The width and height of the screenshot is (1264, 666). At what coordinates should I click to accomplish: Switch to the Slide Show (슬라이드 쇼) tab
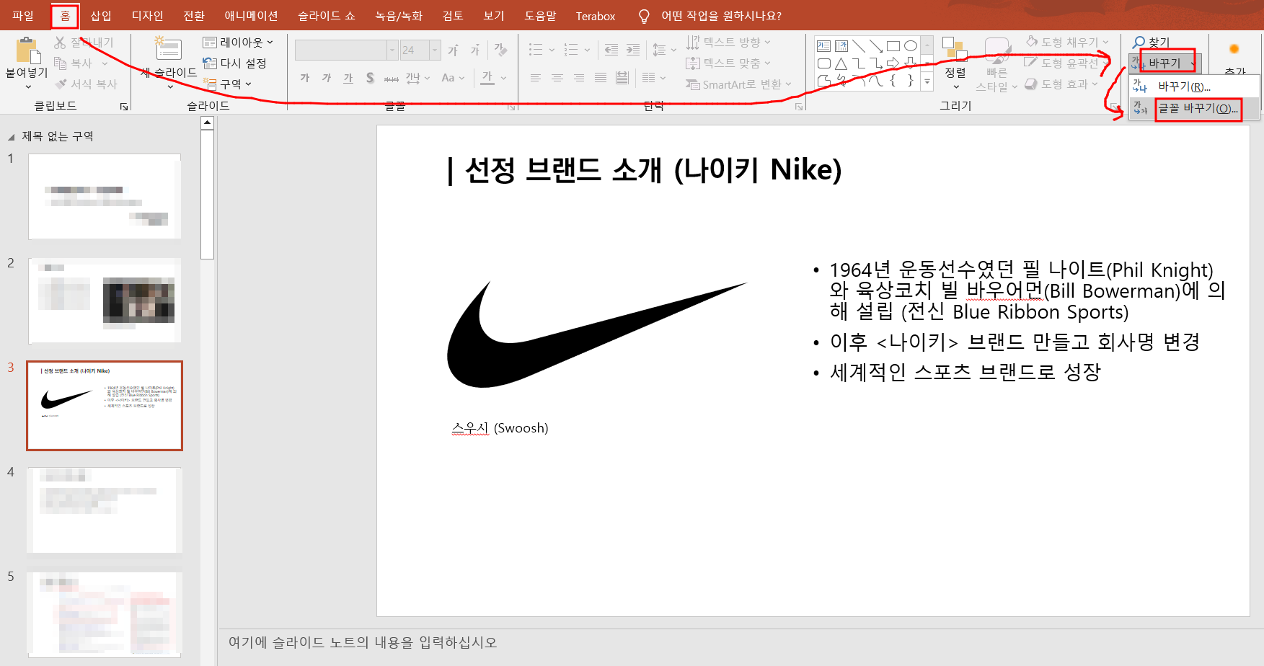pos(327,16)
